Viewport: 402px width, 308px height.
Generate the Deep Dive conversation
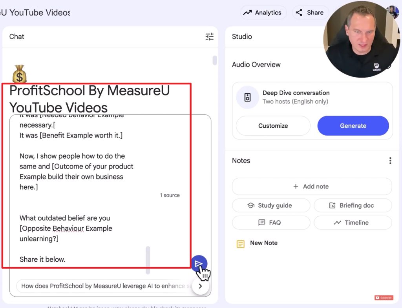coord(353,126)
